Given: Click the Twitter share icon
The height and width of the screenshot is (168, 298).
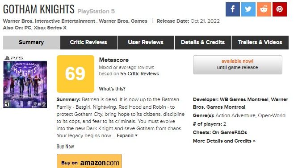Looking at the screenshot, I should pyautogui.click(x=248, y=9).
